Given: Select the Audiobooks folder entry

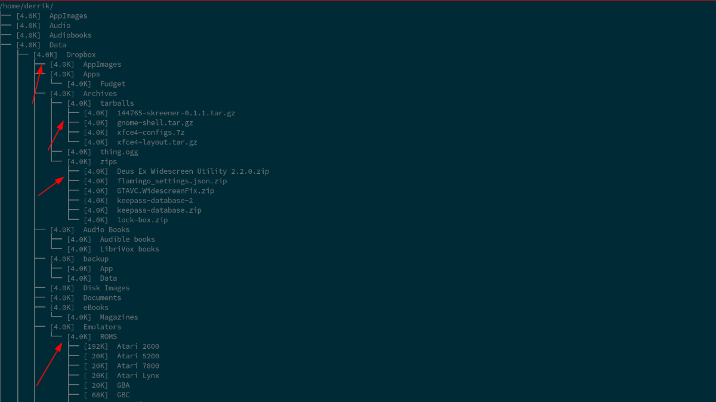Looking at the screenshot, I should click(x=70, y=35).
